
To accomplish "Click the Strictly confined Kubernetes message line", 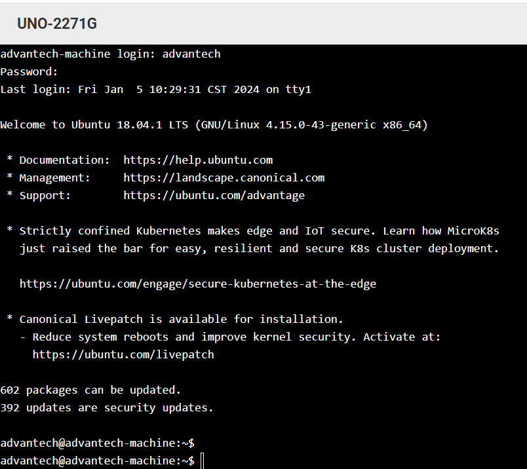I will point(259,231).
